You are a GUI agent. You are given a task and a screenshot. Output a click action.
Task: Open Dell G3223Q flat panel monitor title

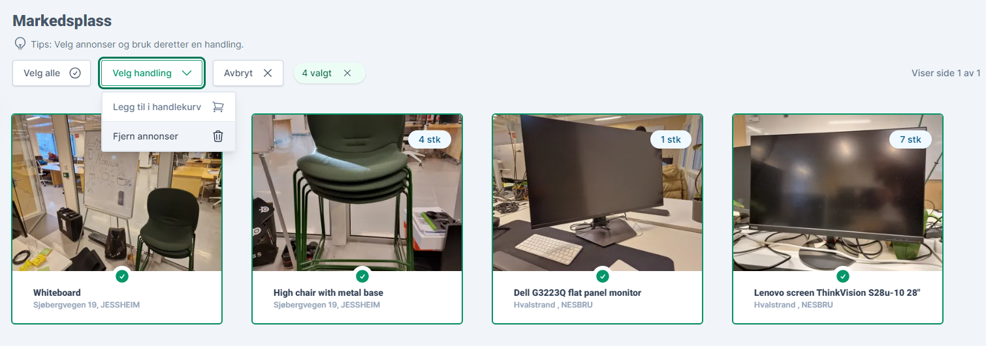point(578,293)
